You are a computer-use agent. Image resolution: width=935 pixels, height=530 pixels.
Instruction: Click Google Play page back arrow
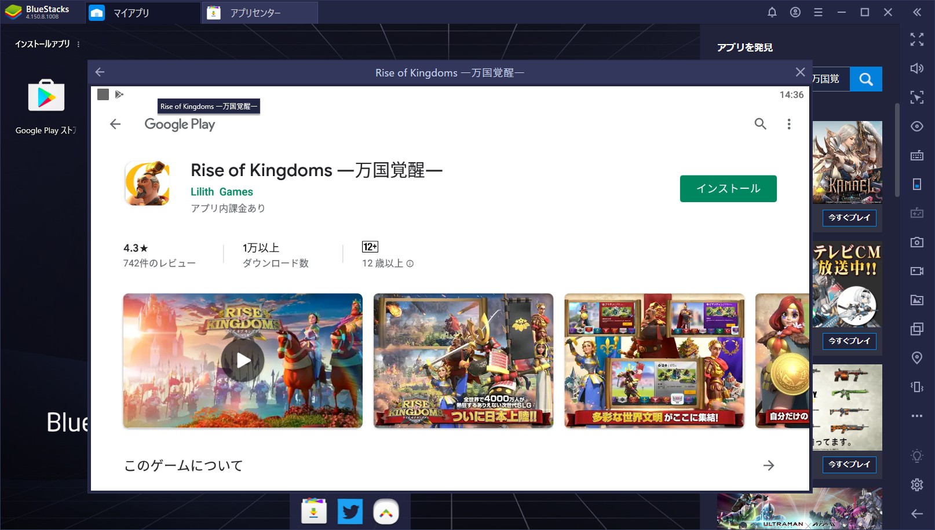tap(115, 124)
